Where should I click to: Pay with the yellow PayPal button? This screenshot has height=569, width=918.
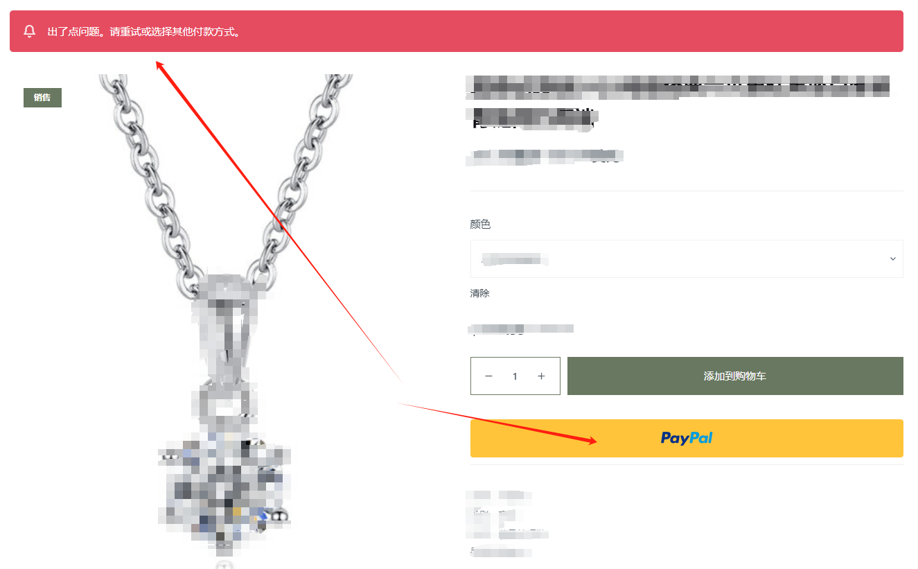pyautogui.click(x=687, y=438)
